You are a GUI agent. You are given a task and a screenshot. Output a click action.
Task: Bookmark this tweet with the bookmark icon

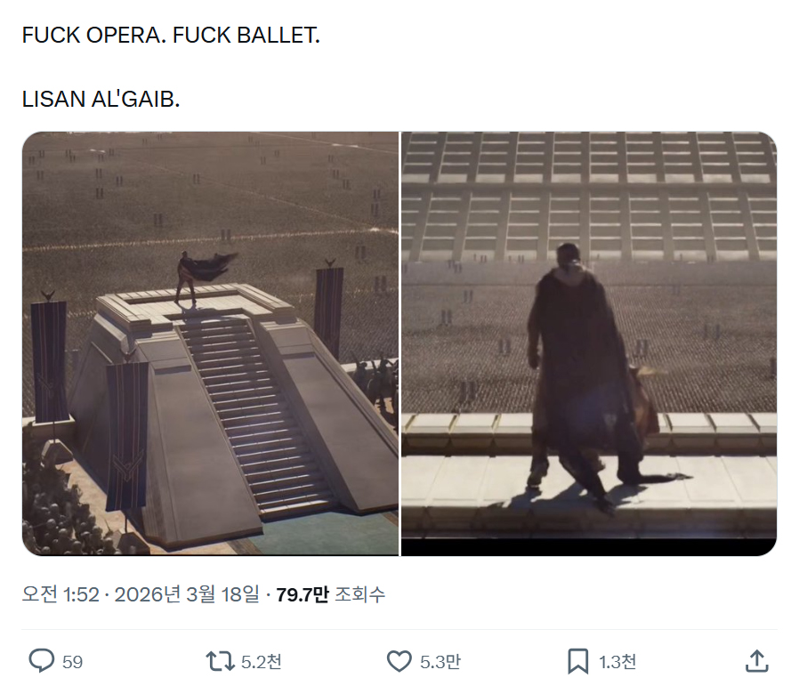(x=577, y=661)
